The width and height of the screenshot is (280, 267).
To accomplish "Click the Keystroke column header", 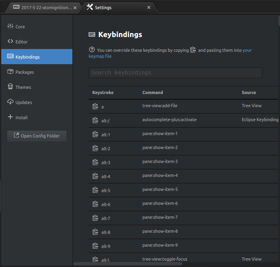I will [103, 92].
